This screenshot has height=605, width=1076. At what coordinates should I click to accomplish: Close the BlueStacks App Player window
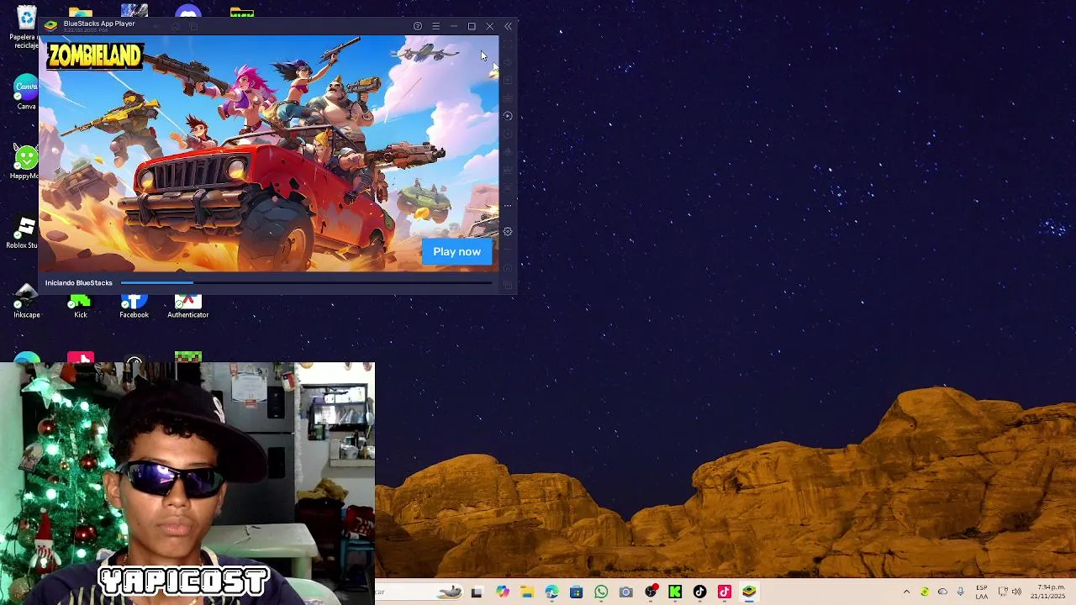coord(490,26)
